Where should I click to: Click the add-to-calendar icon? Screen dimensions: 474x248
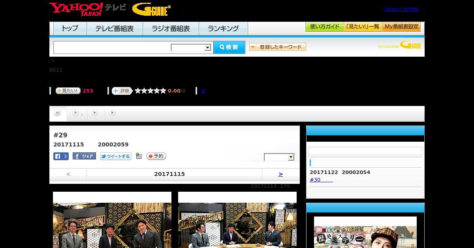point(139,156)
